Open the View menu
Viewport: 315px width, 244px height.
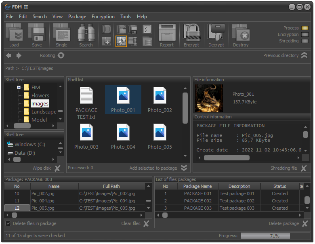57,17
